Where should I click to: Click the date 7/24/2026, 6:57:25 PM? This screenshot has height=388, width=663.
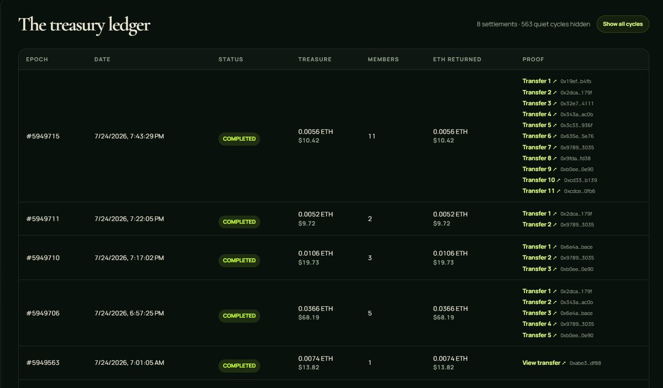(x=129, y=313)
